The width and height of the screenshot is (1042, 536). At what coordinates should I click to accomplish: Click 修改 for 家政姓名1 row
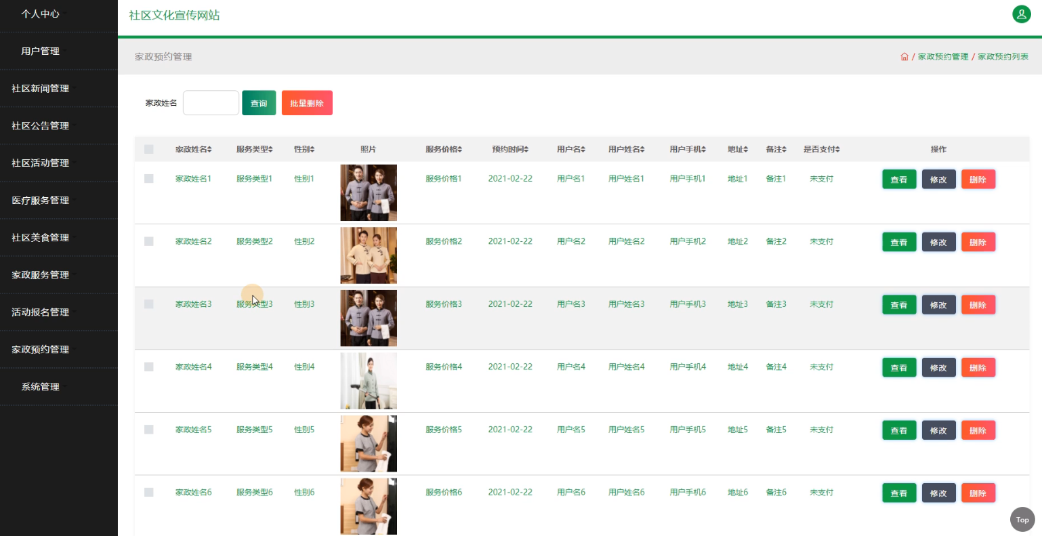click(938, 180)
